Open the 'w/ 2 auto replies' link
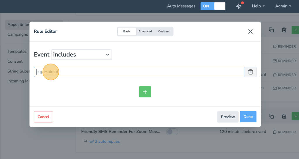This screenshot has height=159, width=299. (x=104, y=141)
